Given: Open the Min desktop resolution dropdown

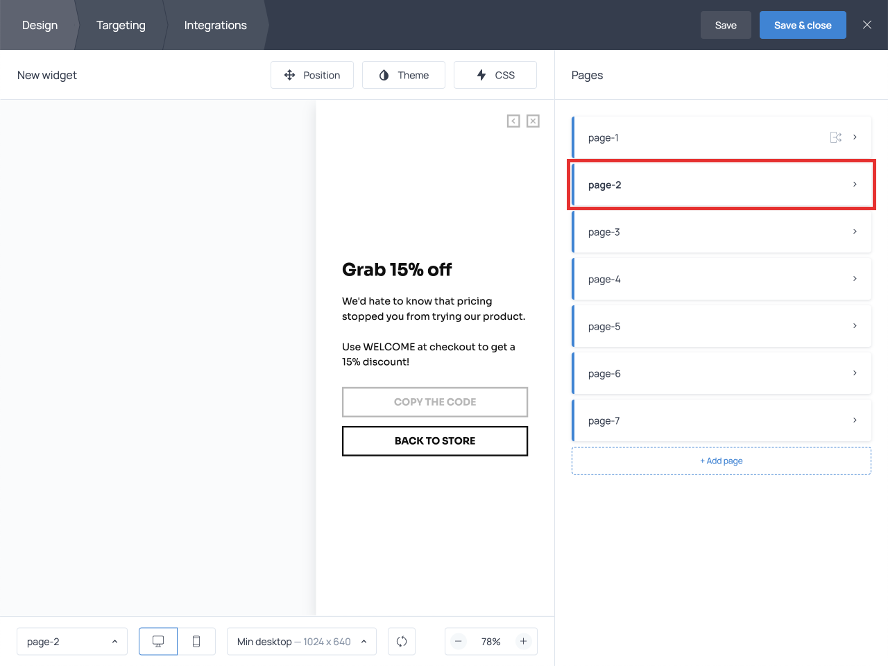Looking at the screenshot, I should click(x=302, y=642).
